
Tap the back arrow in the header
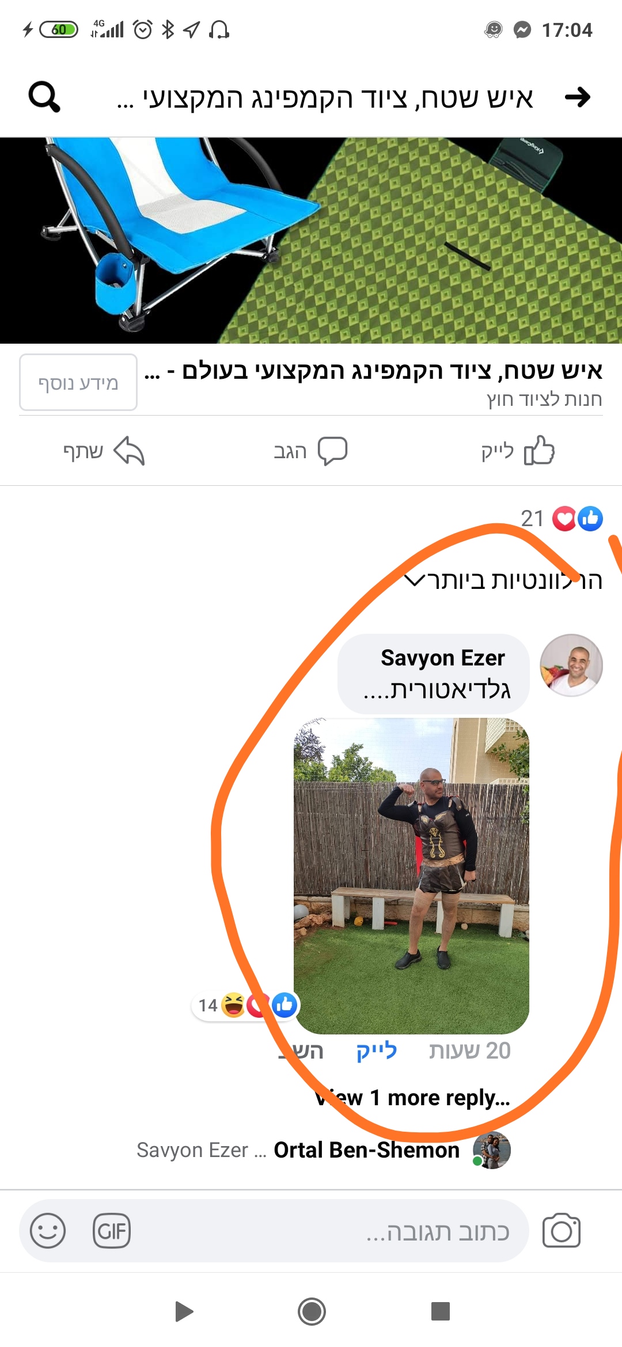[578, 97]
